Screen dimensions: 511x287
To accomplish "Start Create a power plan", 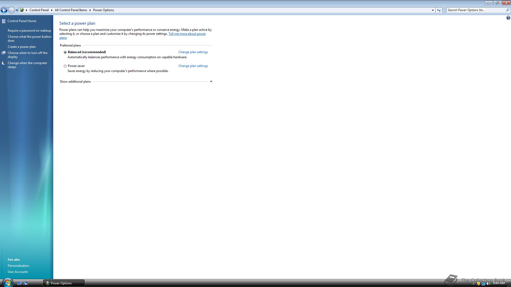I will [x=22, y=47].
